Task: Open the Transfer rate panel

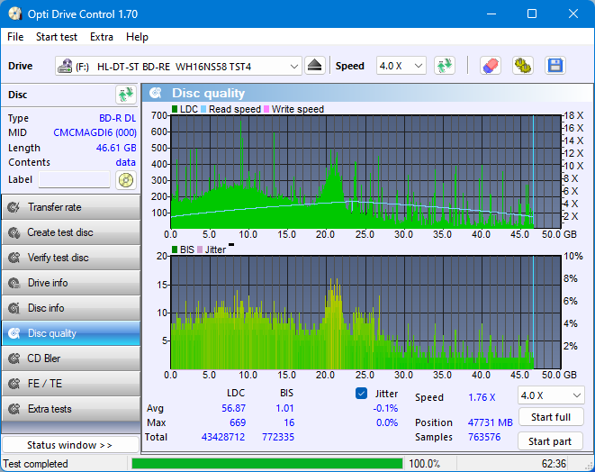Action: pos(70,207)
